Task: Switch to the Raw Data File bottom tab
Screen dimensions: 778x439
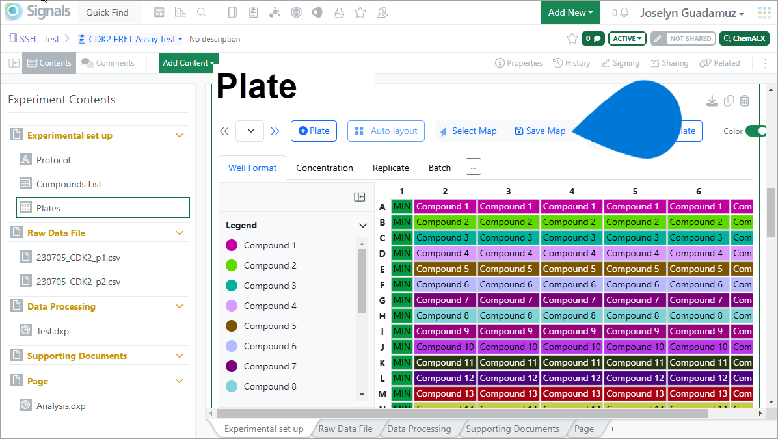Action: [345, 429]
